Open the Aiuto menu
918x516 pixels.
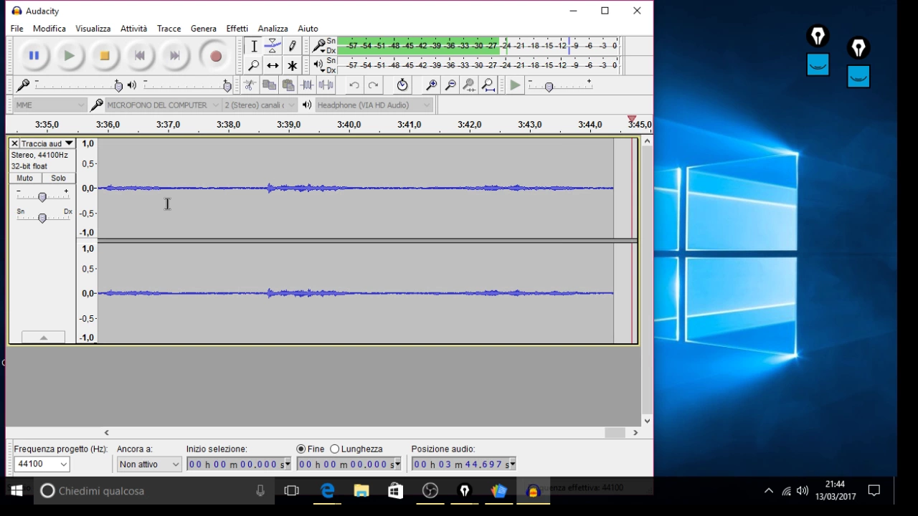[308, 29]
